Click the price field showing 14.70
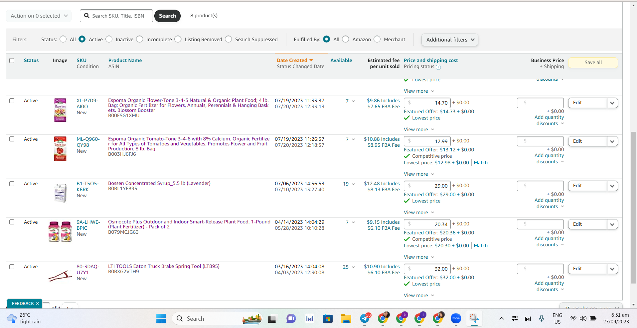This screenshot has height=328, width=637. click(x=427, y=103)
